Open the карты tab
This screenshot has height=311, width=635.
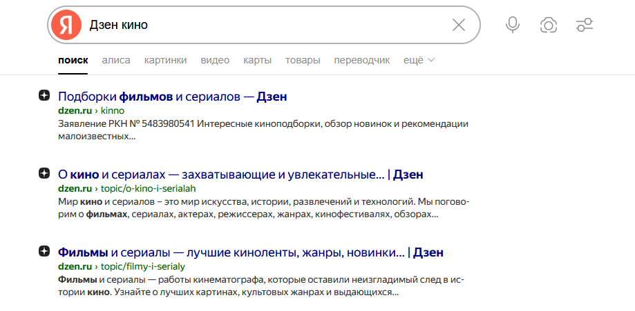click(x=257, y=61)
